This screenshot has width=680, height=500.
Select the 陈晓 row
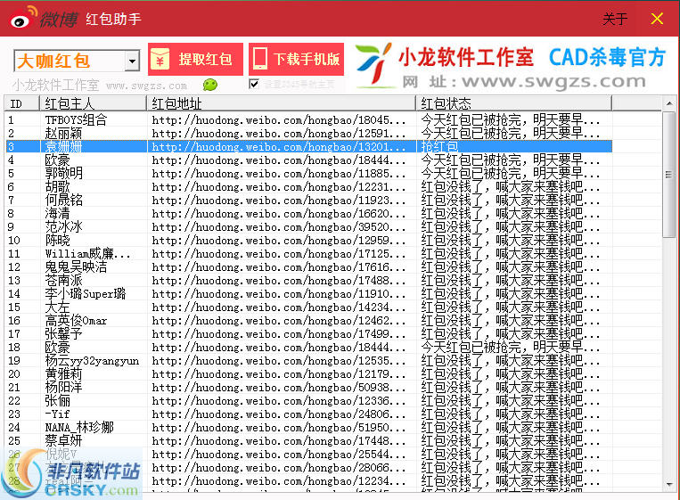308,241
